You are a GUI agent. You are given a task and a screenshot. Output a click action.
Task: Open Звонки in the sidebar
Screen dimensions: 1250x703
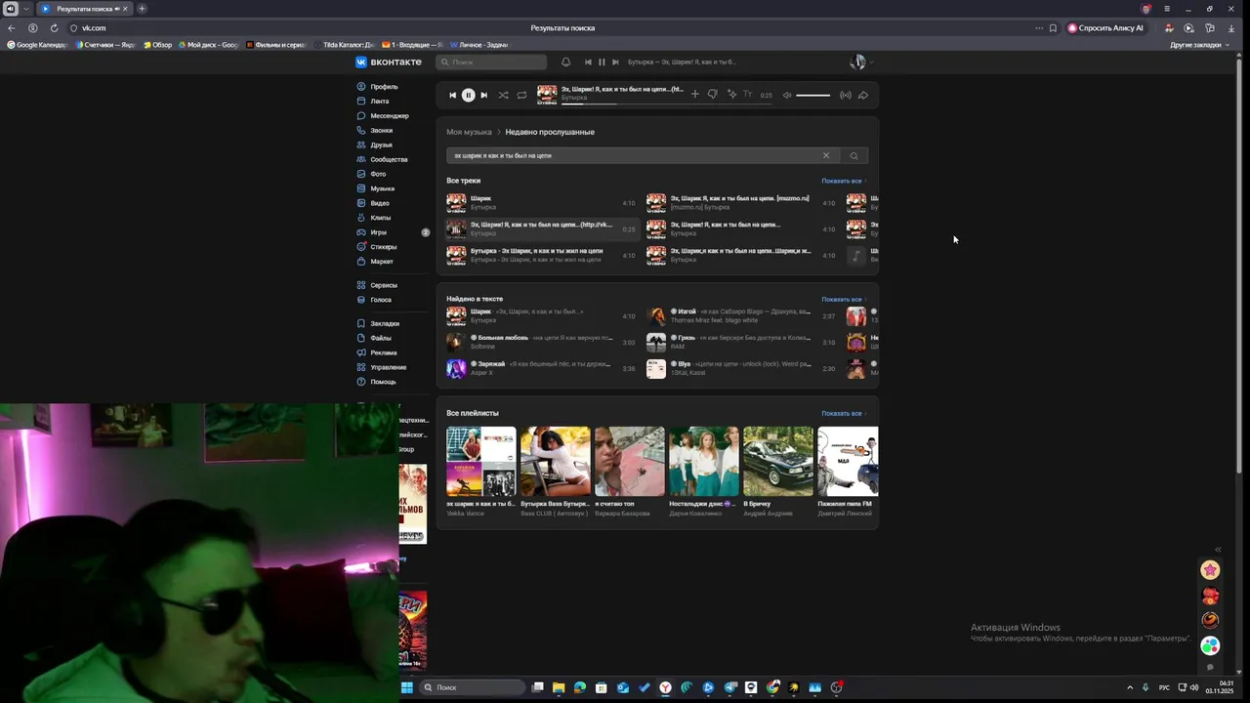(381, 130)
